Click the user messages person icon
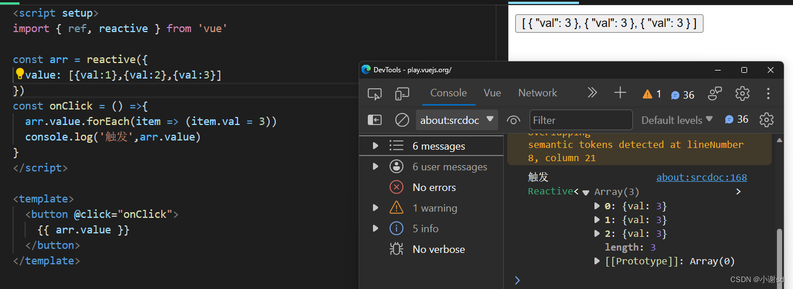 396,167
